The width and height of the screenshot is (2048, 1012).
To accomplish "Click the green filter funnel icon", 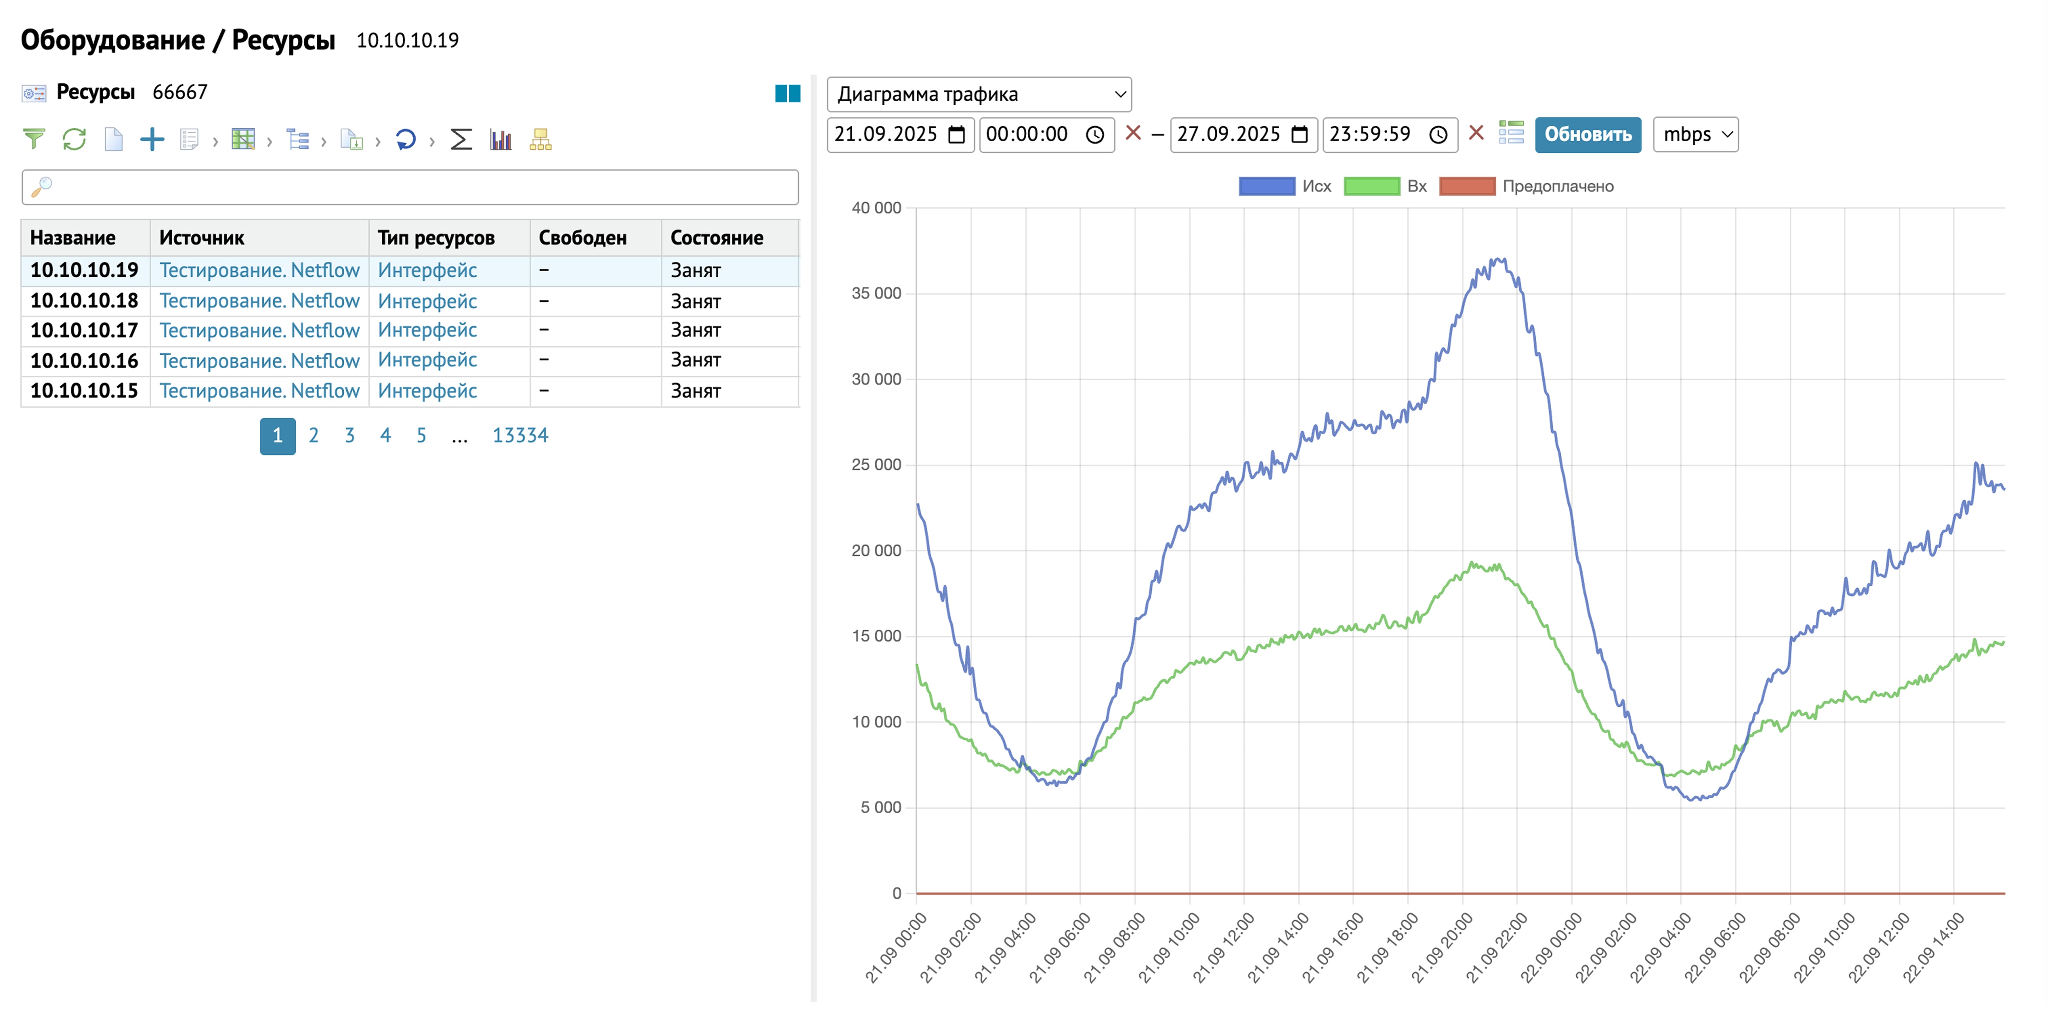I will click(34, 139).
